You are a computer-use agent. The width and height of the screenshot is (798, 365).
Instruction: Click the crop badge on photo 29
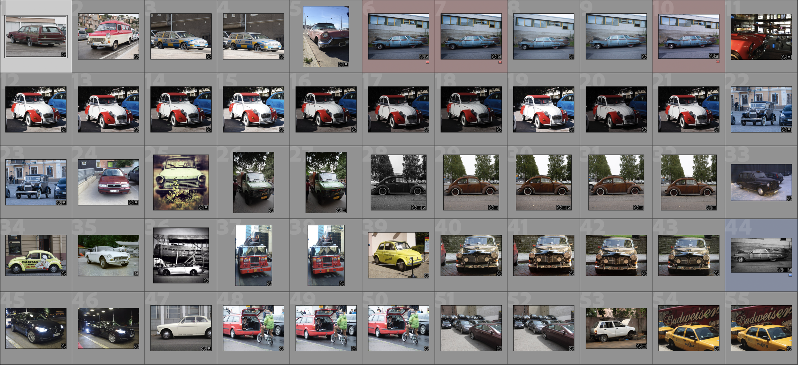(496, 208)
